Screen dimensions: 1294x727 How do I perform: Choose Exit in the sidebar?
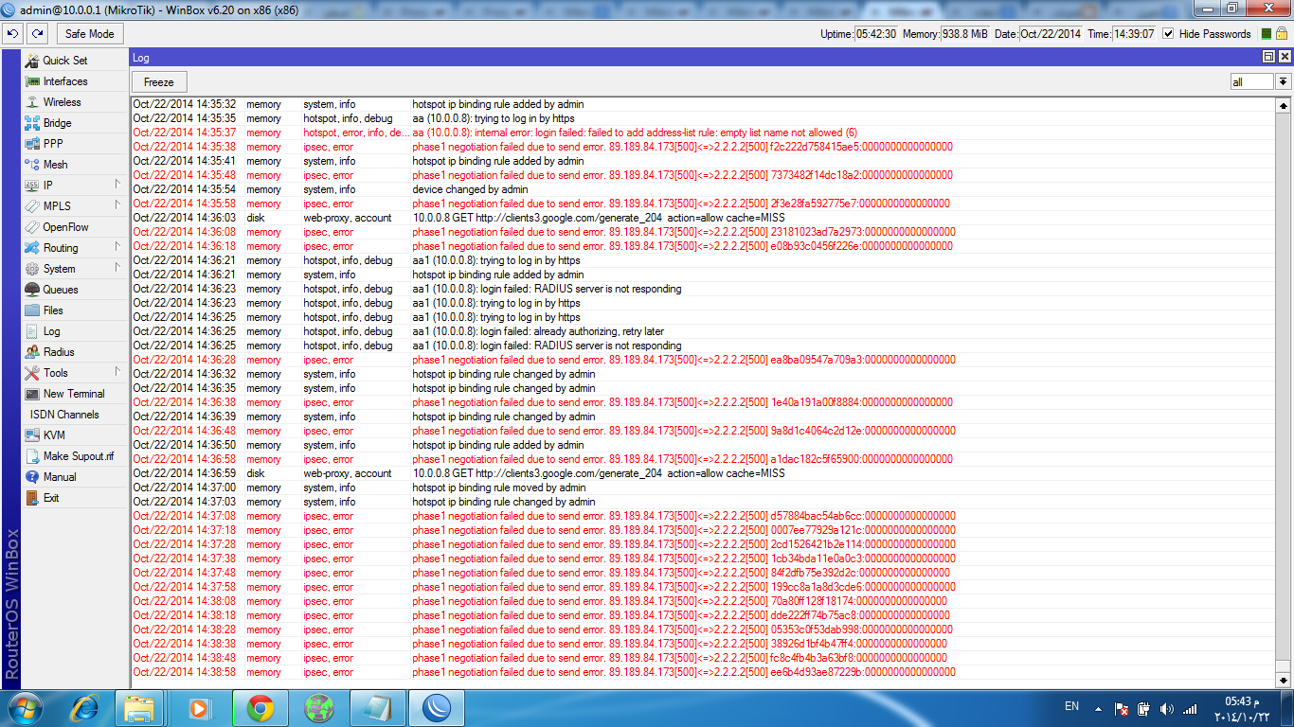point(75,498)
